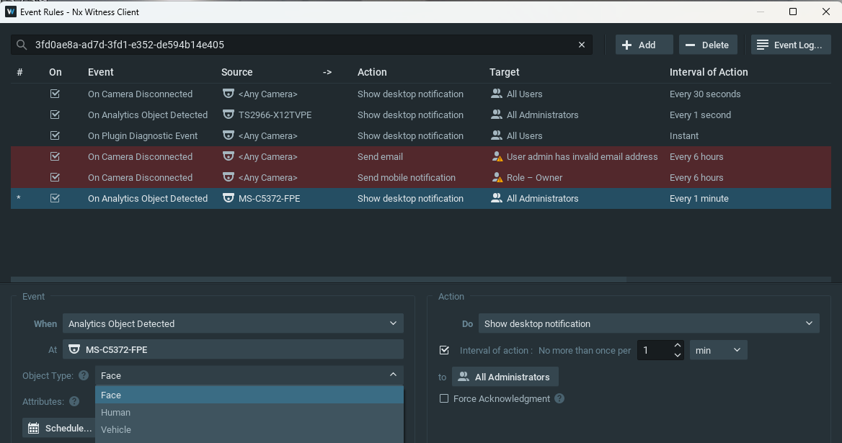Image resolution: width=842 pixels, height=443 pixels.
Task: Toggle TS2966-X12TVPE rule On checkbox
Action: pyautogui.click(x=55, y=115)
